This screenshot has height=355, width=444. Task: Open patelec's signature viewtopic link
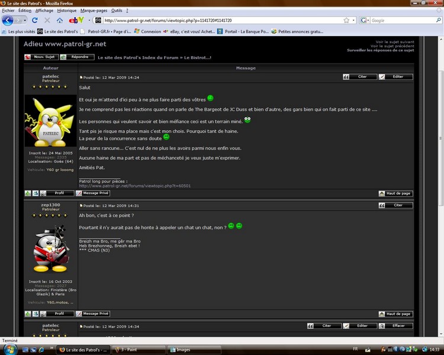tap(135, 186)
